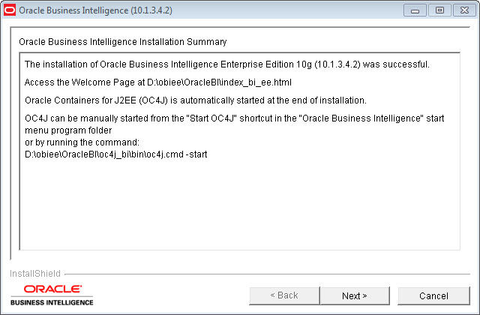This screenshot has width=480, height=315.
Task: Click the BUSINESS INTELLIGENCE text under the logo
Action: pyautogui.click(x=52, y=302)
